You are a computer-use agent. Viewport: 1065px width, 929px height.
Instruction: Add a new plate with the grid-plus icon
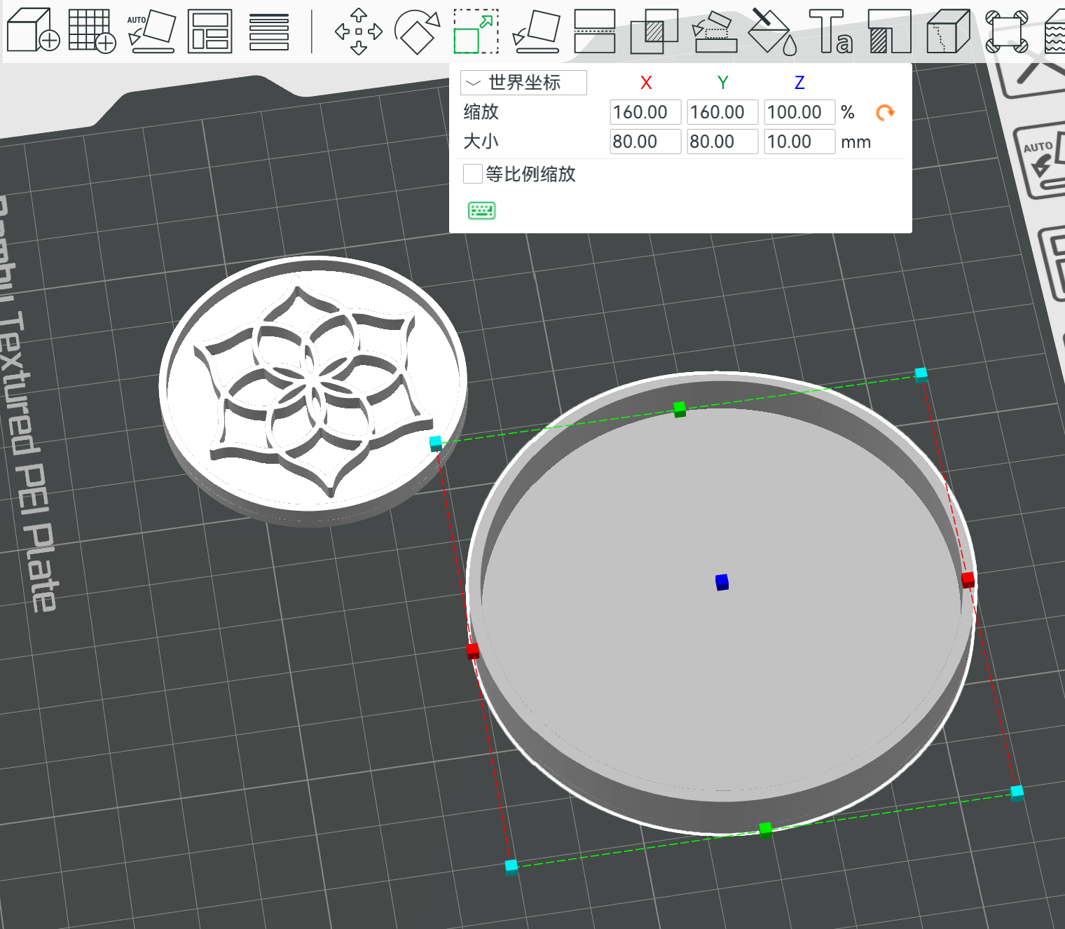92,31
